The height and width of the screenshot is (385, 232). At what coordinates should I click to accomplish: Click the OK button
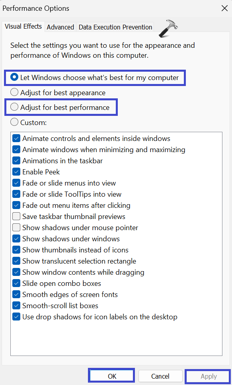(112, 376)
